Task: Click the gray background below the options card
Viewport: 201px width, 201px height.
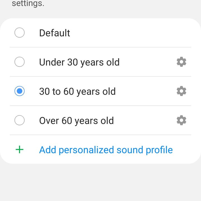Action: [x=100, y=181]
